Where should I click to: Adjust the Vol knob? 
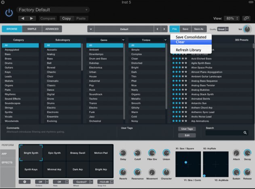[247, 29]
